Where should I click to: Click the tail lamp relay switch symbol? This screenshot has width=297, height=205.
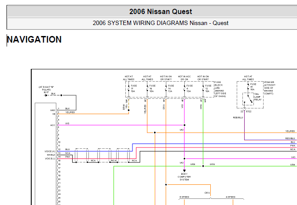pos(248,99)
